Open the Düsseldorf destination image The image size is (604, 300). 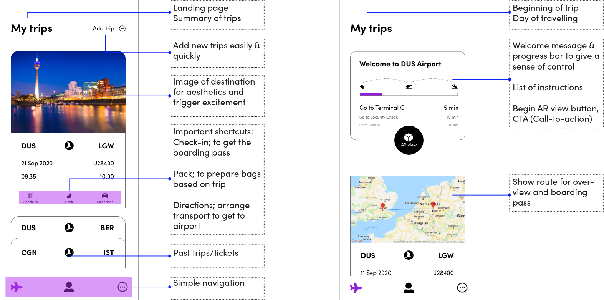68,92
